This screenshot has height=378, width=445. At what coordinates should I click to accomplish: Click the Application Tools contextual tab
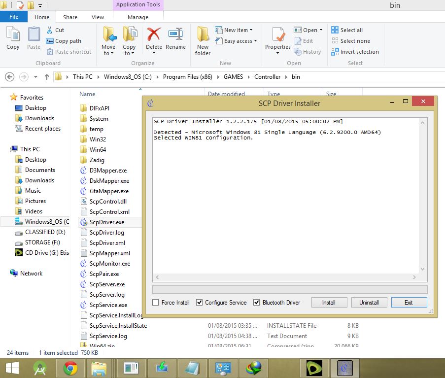[x=138, y=4]
